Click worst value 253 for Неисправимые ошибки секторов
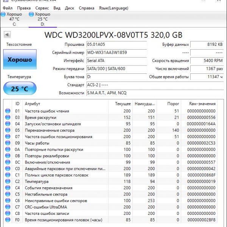 tap(151, 201)
